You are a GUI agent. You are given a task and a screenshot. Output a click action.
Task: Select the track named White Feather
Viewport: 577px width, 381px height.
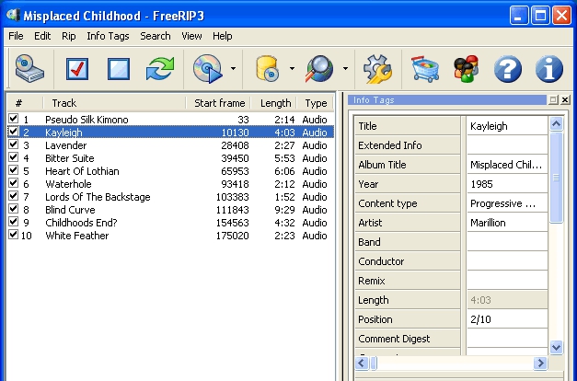77,236
